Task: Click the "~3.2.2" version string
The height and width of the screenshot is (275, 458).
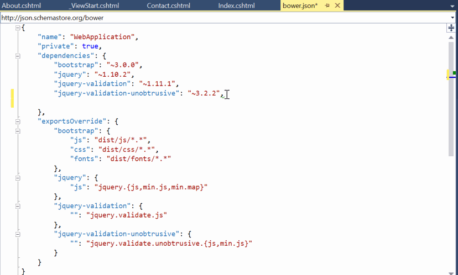Action: click(x=204, y=93)
